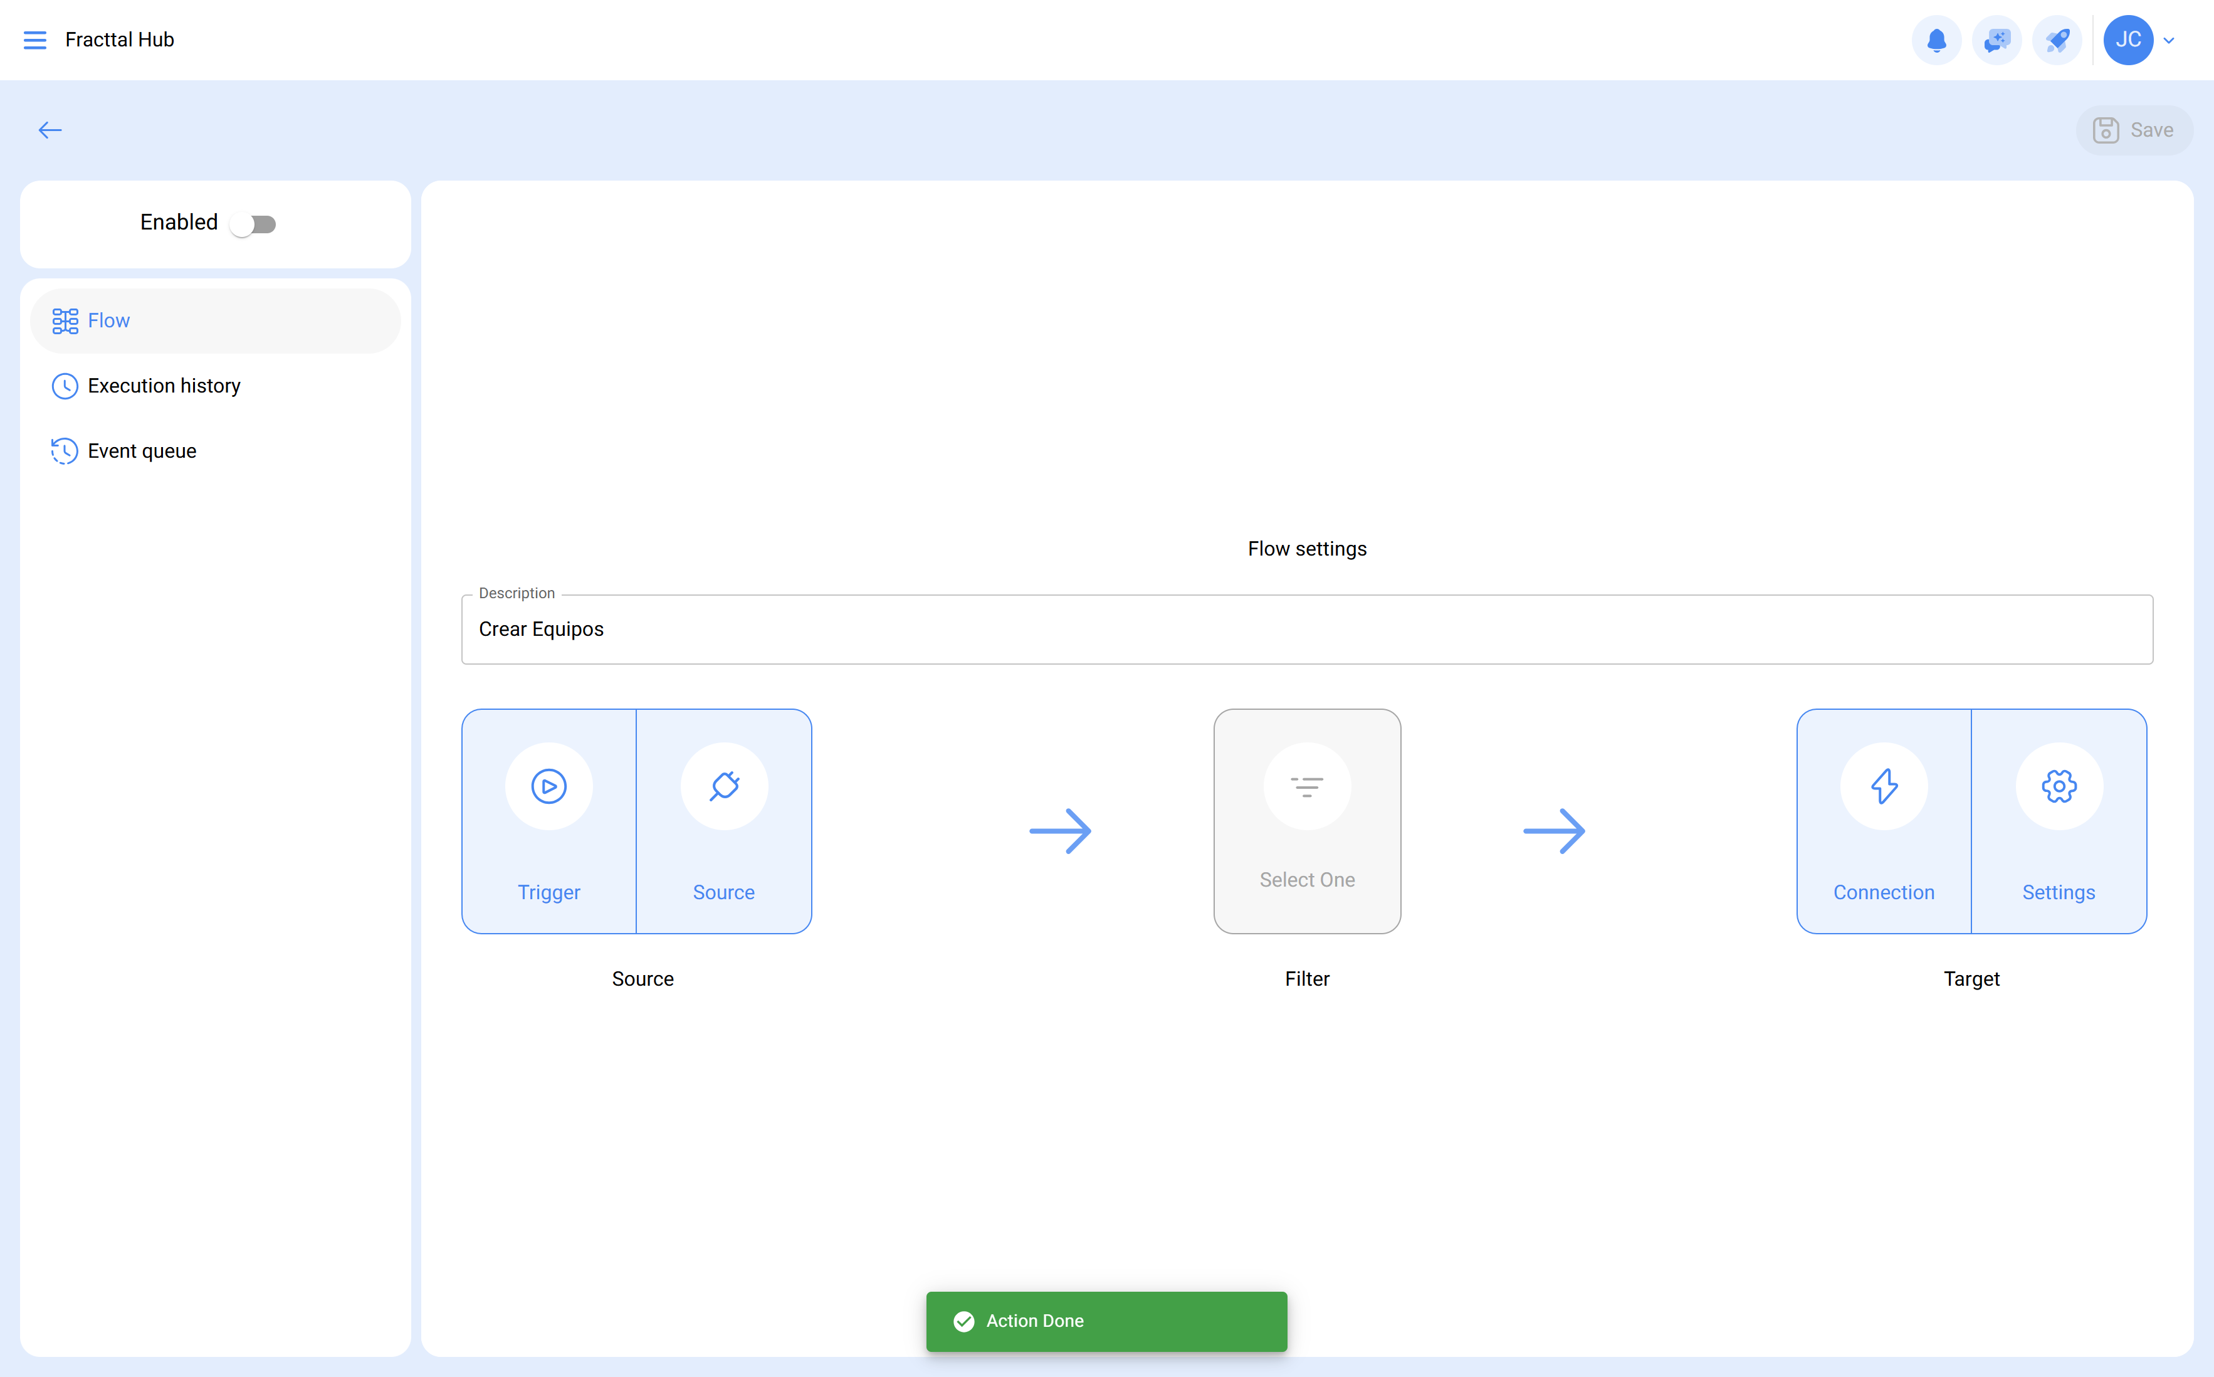2214x1377 pixels.
Task: Toggle the Enabled switch
Action: 253,224
